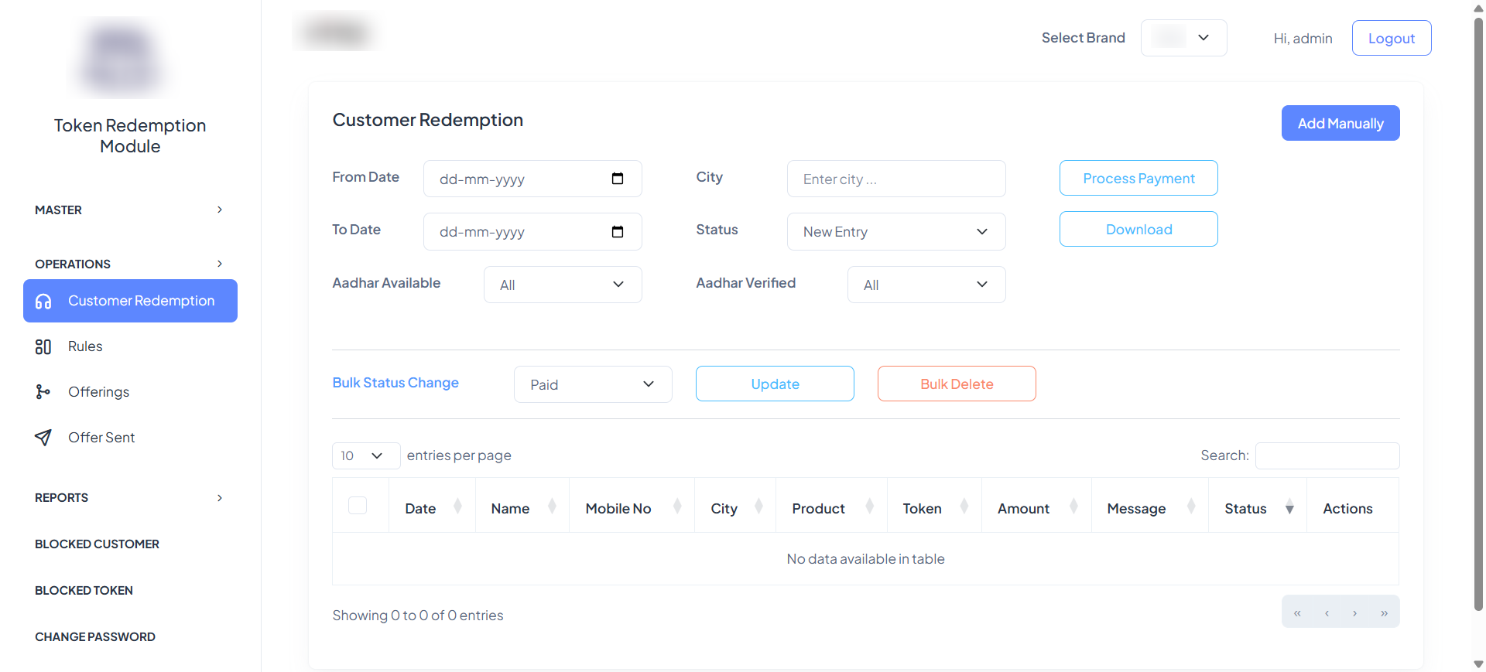
Task: Open CHANGE PASSWORD page
Action: (95, 637)
